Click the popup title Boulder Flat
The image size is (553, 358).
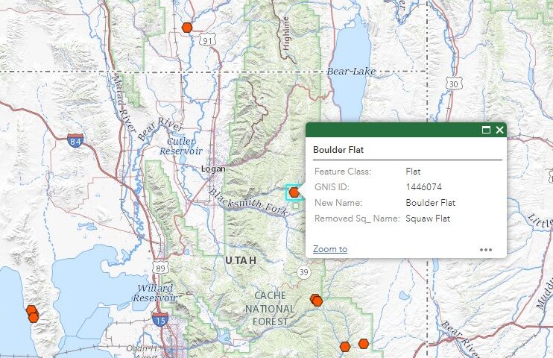(338, 150)
